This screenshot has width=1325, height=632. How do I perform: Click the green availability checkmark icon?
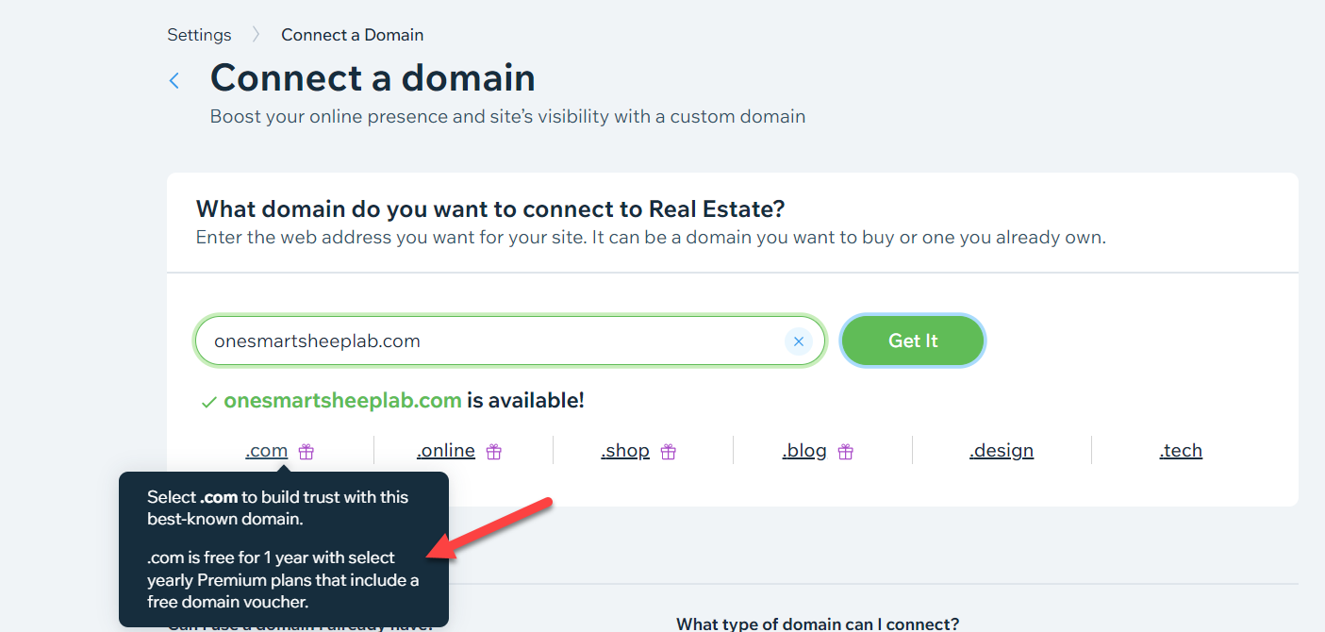tap(209, 402)
